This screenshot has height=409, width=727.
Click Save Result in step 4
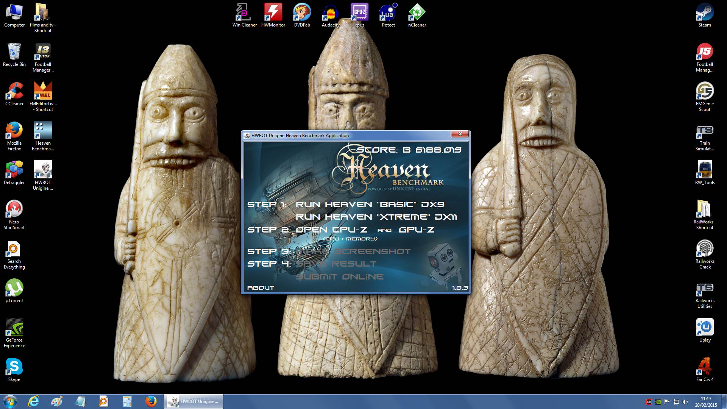[x=336, y=264]
